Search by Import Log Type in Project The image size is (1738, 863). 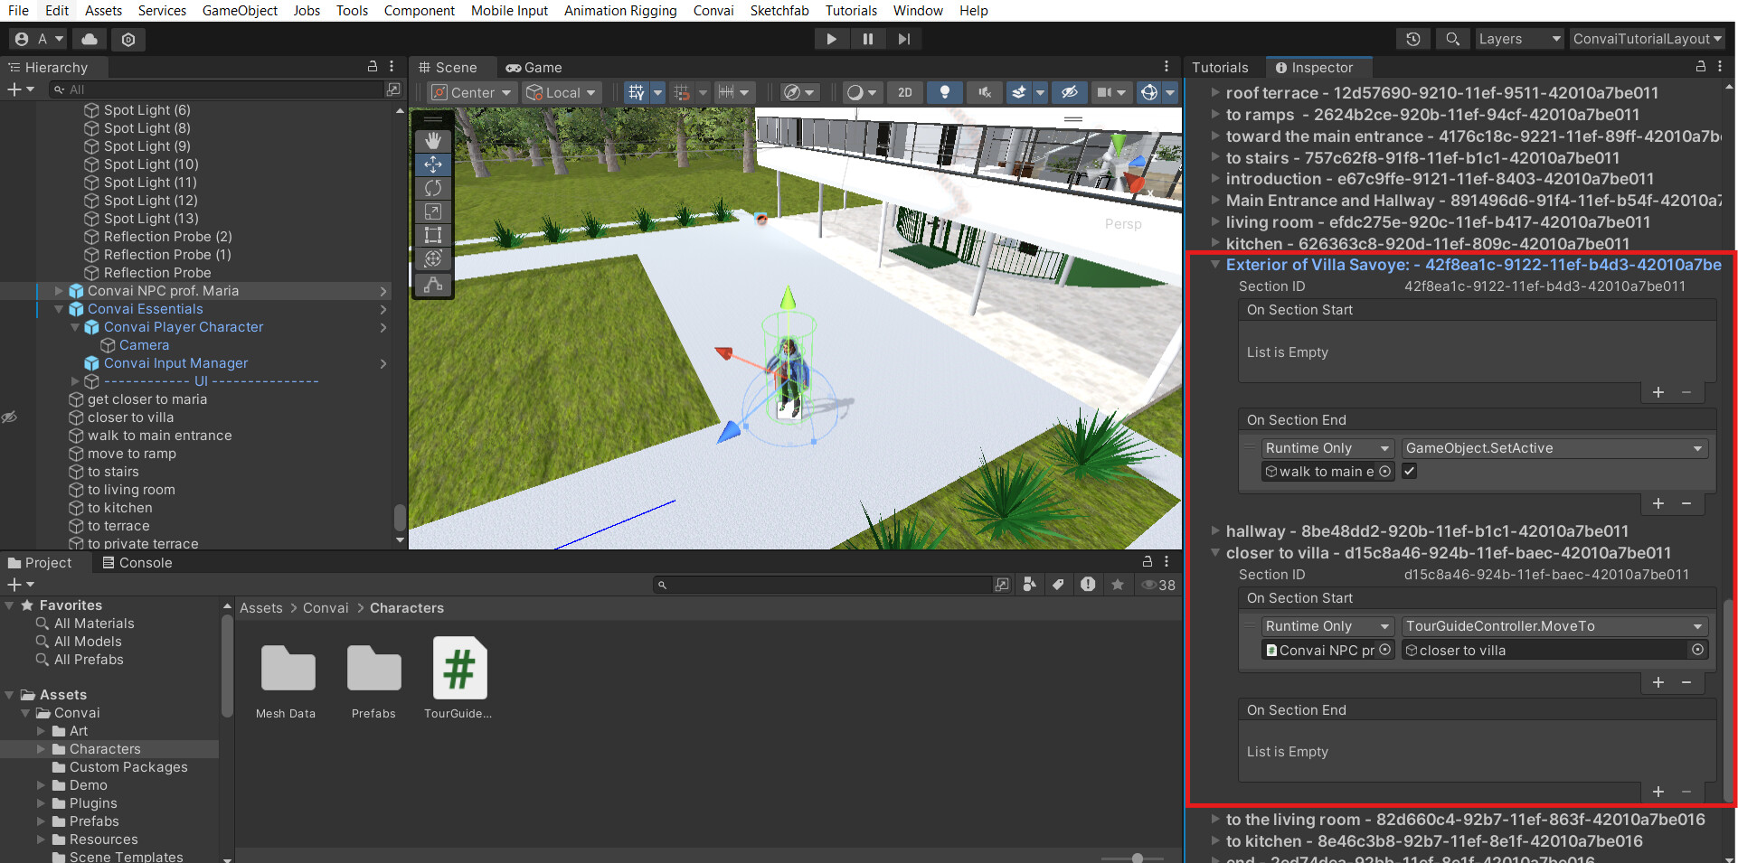pyautogui.click(x=1088, y=585)
